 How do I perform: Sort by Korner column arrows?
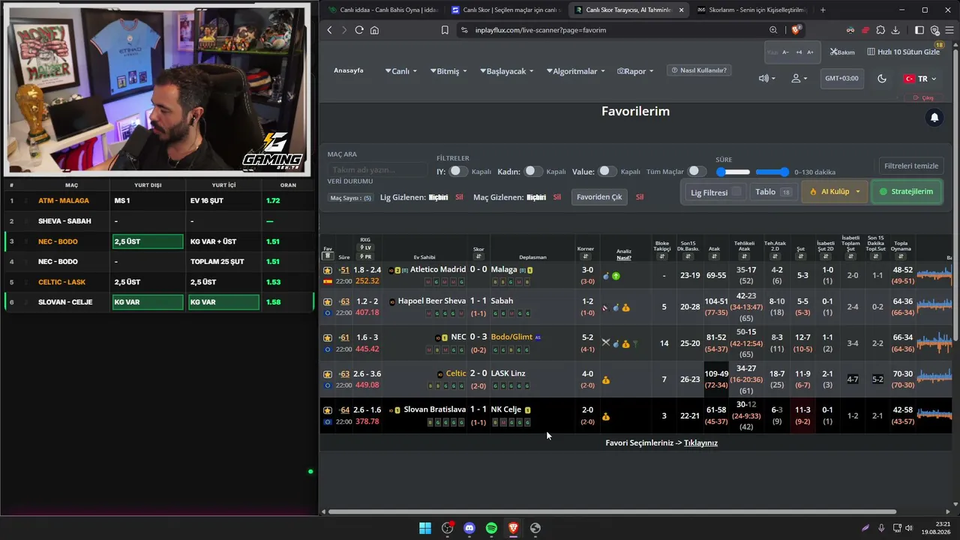[586, 256]
